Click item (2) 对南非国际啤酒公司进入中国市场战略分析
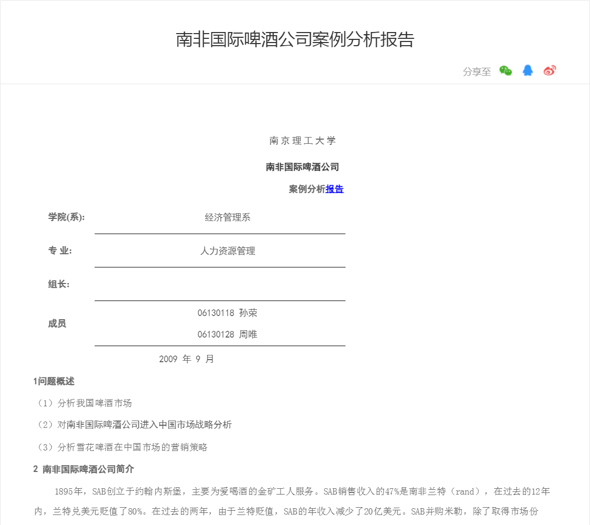Screen dimensions: 590x525 [133, 425]
